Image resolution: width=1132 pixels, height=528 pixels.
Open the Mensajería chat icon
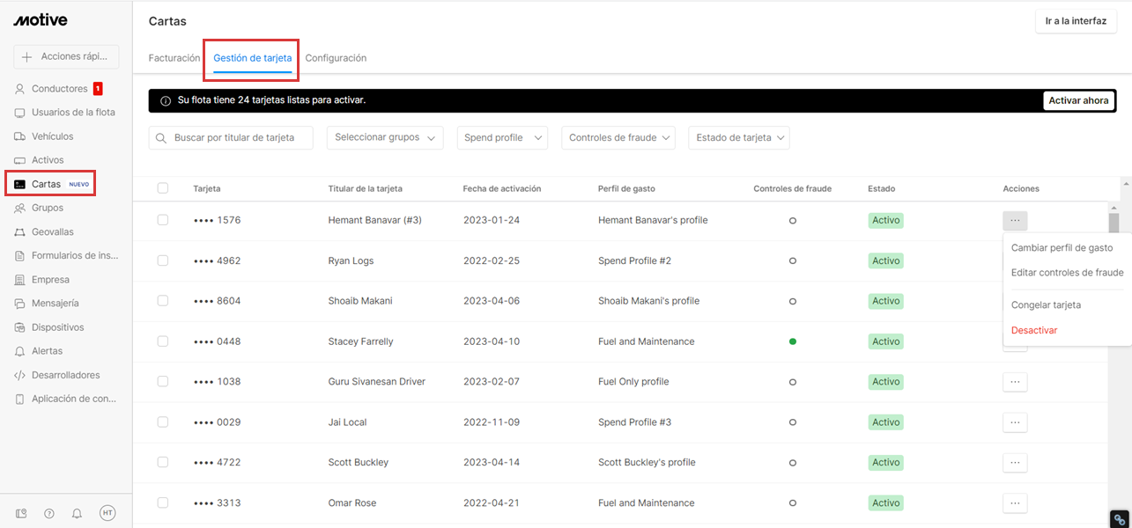(x=19, y=304)
